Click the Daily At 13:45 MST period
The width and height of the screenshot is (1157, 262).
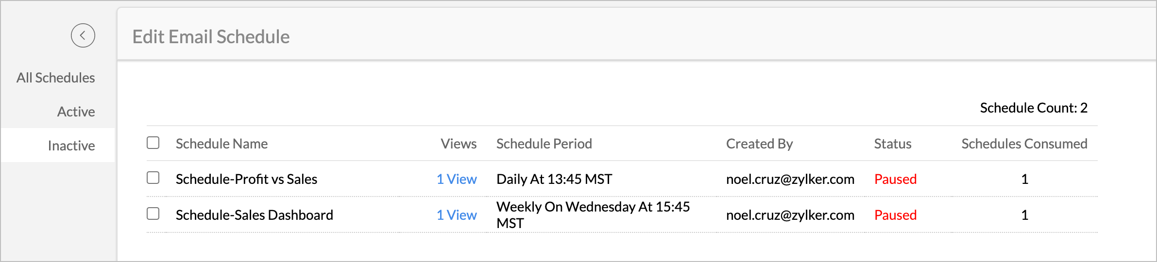[x=554, y=179]
